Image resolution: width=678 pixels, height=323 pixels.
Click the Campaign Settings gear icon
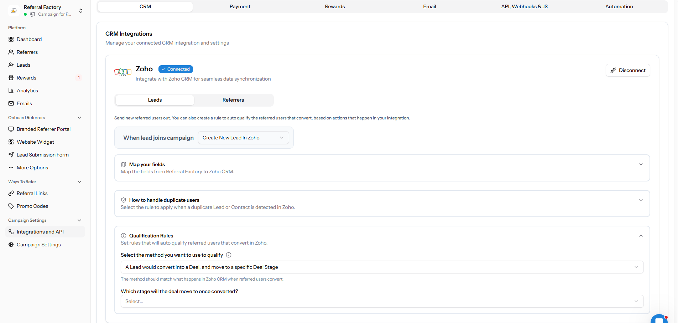[x=11, y=245]
